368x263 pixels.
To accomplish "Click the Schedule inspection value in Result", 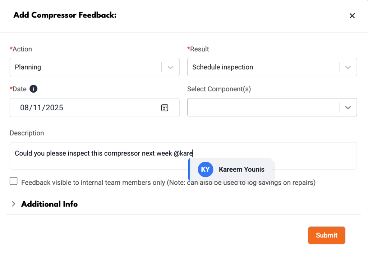I will pyautogui.click(x=222, y=67).
